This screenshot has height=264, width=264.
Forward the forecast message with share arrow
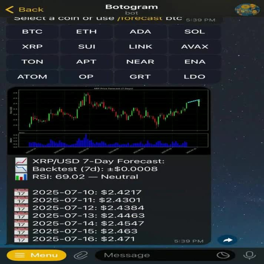pyautogui.click(x=228, y=240)
